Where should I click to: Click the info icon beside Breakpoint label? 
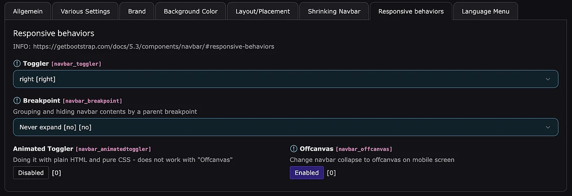pos(17,100)
